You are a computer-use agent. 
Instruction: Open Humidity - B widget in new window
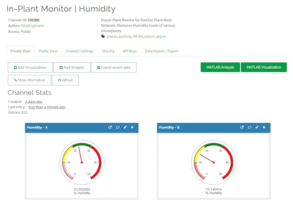(x=242, y=127)
